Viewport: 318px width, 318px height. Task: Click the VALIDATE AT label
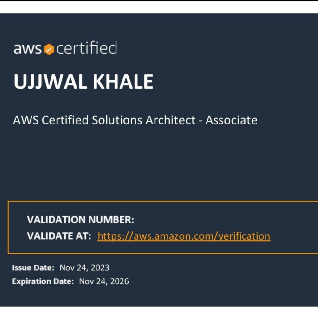(x=59, y=236)
